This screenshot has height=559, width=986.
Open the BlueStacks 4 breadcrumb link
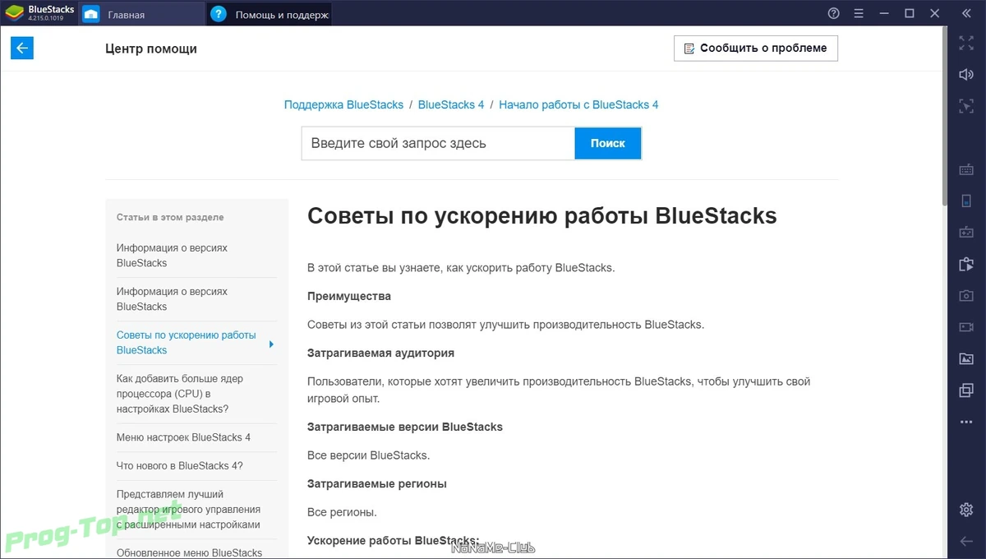(x=451, y=104)
